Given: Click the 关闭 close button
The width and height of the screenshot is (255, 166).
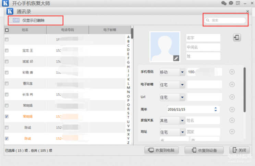Looking at the screenshot, I should pos(239,150).
